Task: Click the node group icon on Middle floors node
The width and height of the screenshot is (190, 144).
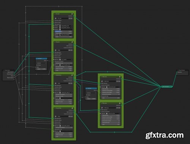Action: click(x=72, y=75)
